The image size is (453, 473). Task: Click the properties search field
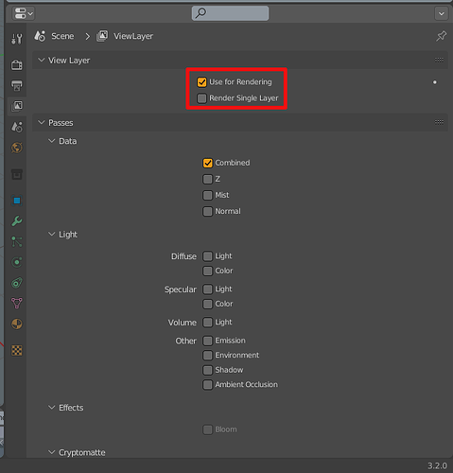tap(230, 13)
